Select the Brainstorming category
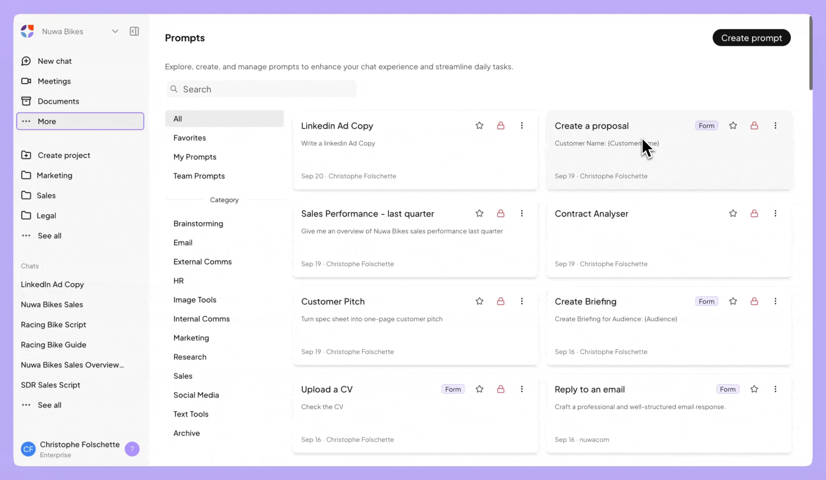Viewport: 826px width, 480px height. 198,224
